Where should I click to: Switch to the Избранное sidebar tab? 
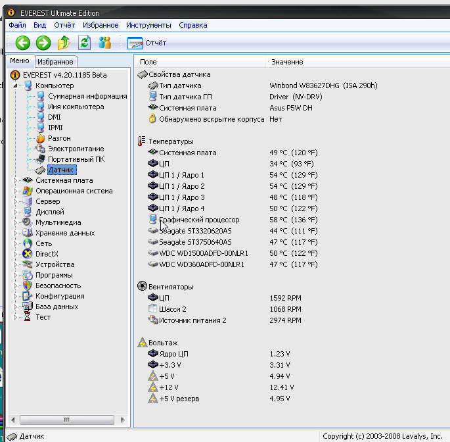tap(55, 62)
